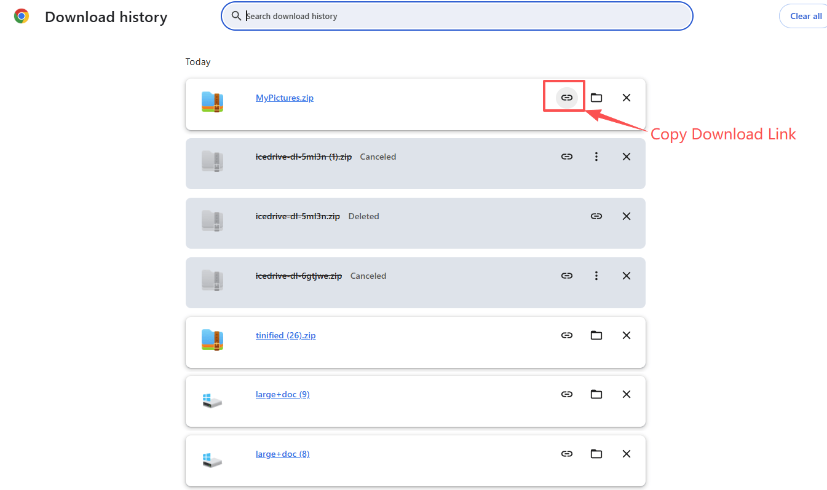The height and width of the screenshot is (490, 827).
Task: Open the large+doc (9) download
Action: (x=282, y=394)
